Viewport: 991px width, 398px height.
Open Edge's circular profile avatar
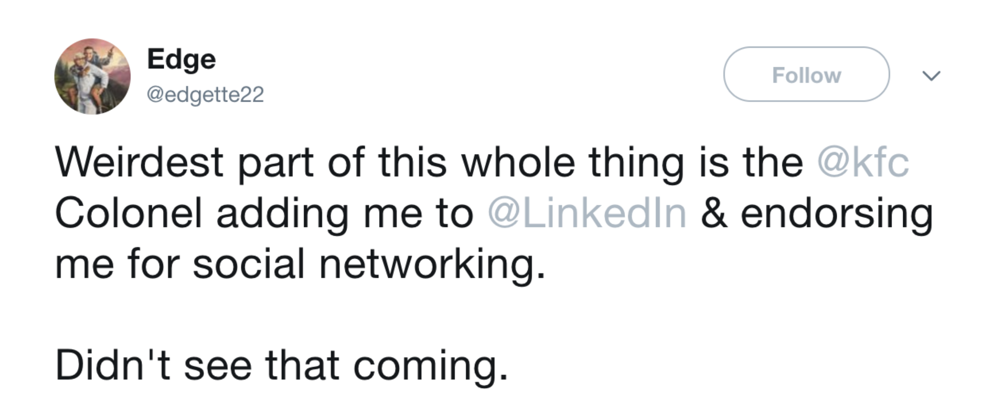pyautogui.click(x=92, y=77)
